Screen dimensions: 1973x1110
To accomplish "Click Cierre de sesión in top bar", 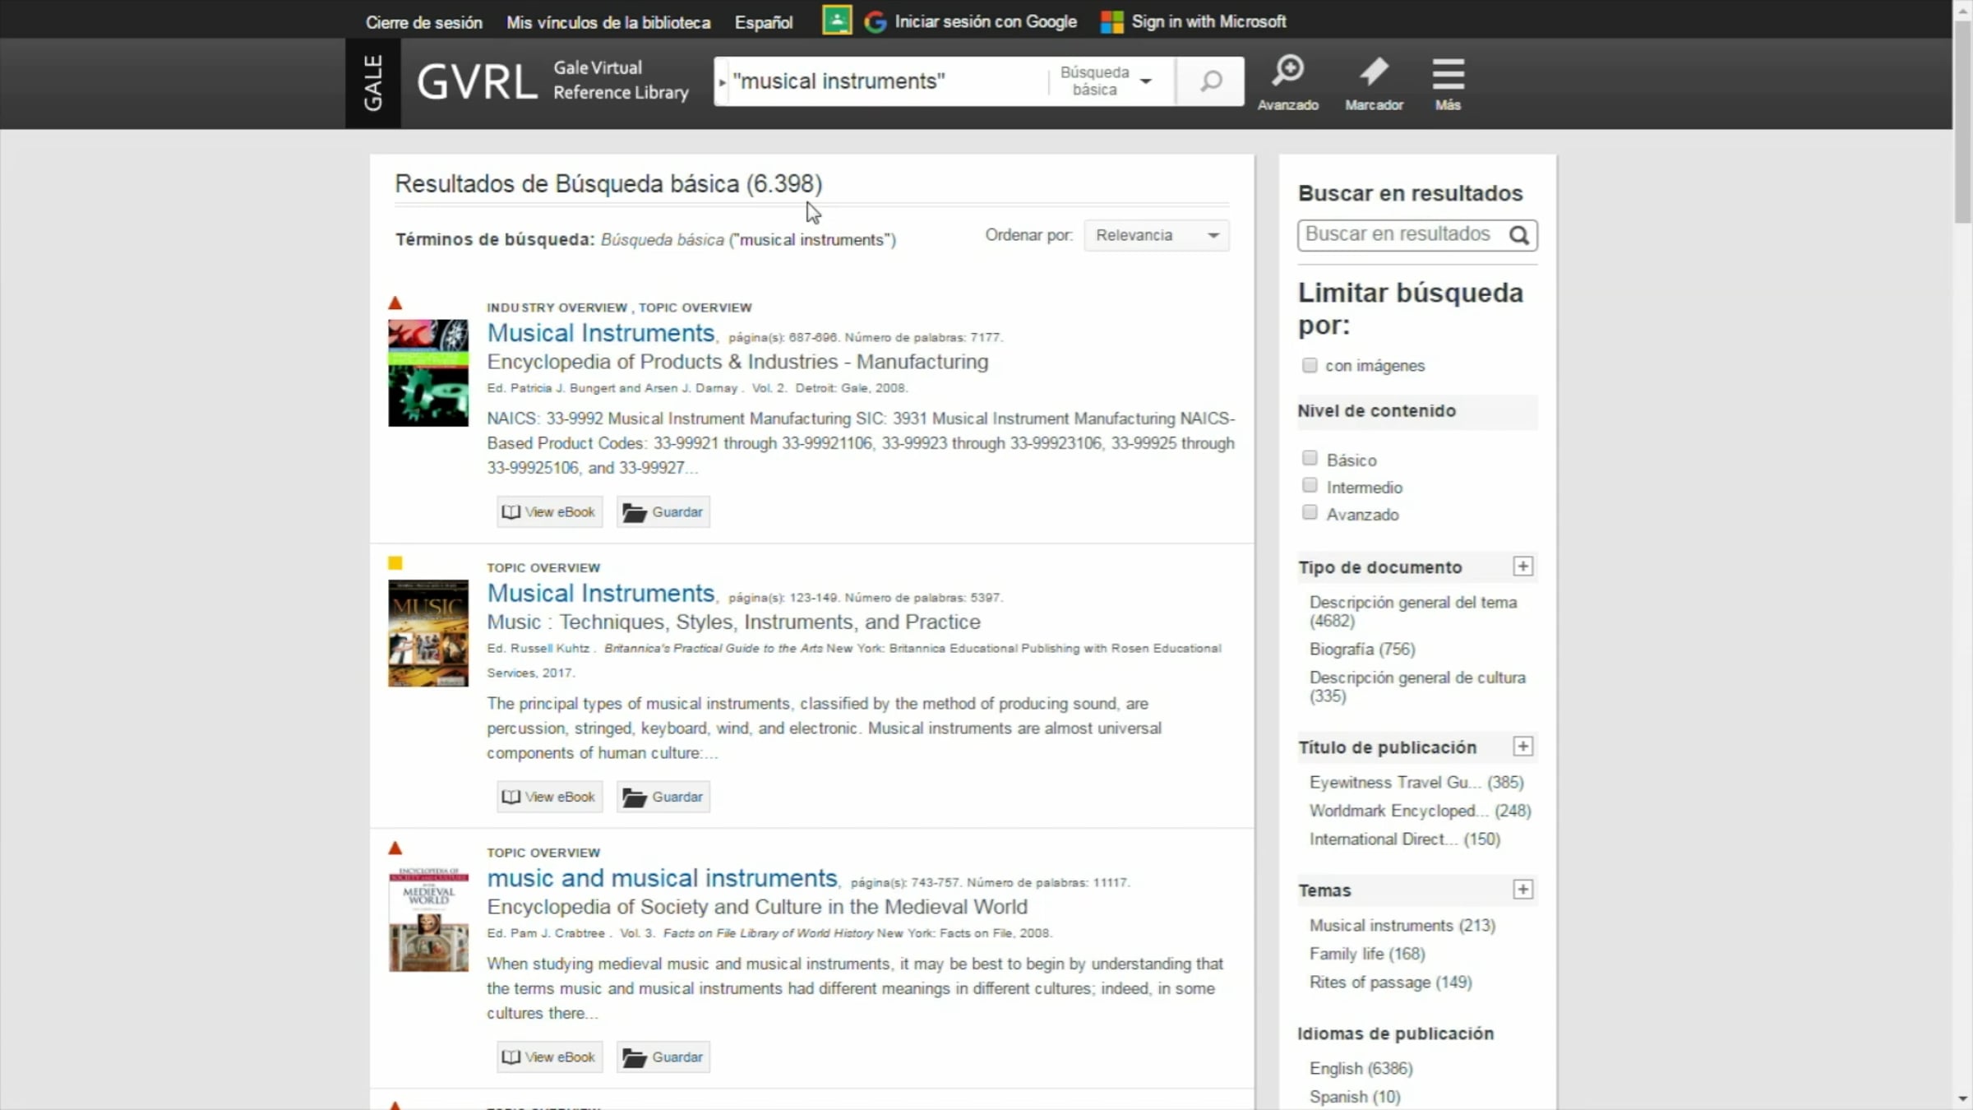I will coord(424,22).
